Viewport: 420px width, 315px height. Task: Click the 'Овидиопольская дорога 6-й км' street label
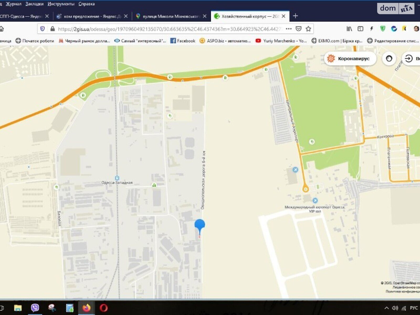(203, 180)
